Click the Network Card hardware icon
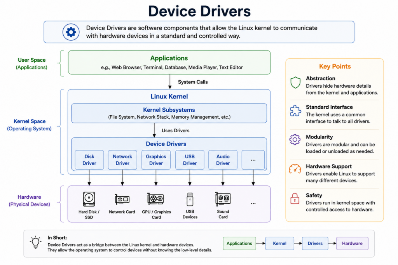The width and height of the screenshot is (398, 265). pos(122,199)
